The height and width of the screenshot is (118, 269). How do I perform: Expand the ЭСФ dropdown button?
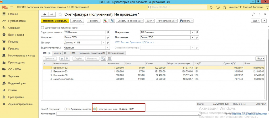(x=150, y=21)
